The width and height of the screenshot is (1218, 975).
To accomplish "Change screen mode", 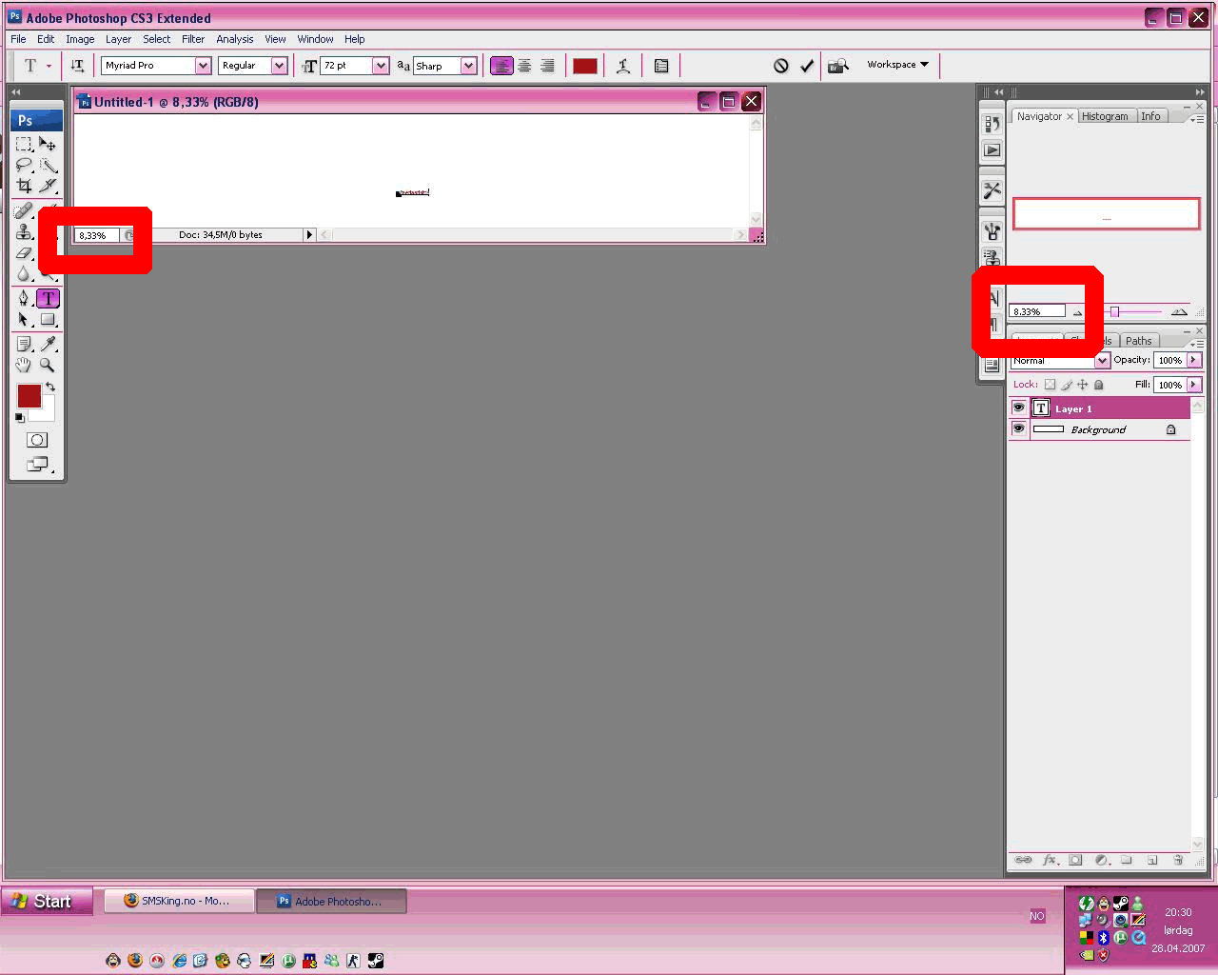I will (37, 465).
